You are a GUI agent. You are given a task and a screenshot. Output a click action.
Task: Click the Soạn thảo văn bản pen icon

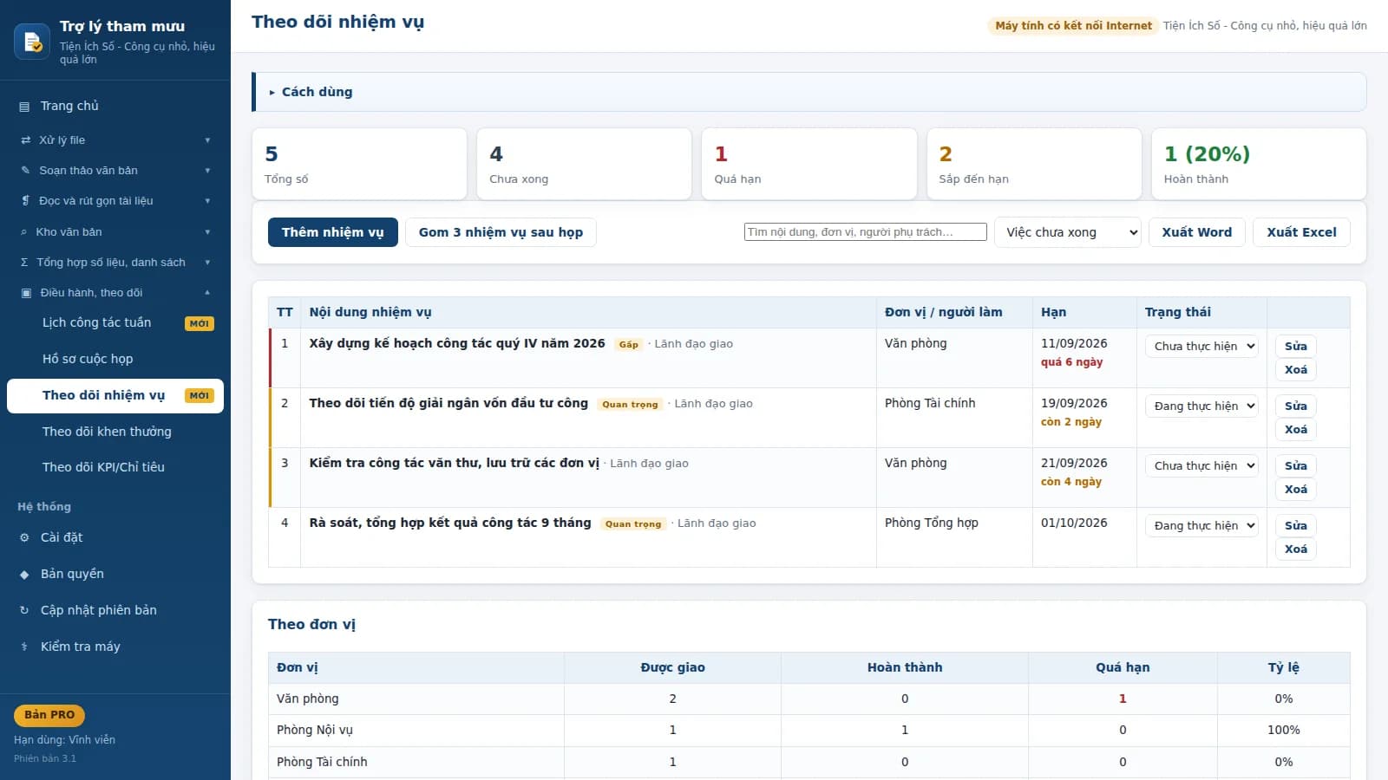click(25, 171)
